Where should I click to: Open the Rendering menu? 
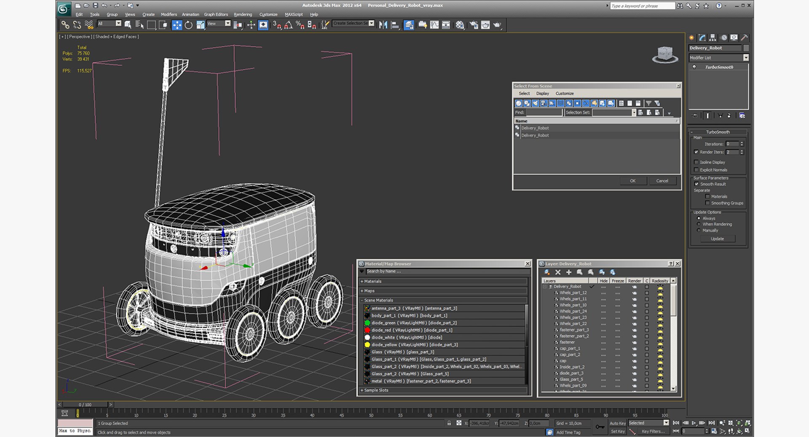243,14
